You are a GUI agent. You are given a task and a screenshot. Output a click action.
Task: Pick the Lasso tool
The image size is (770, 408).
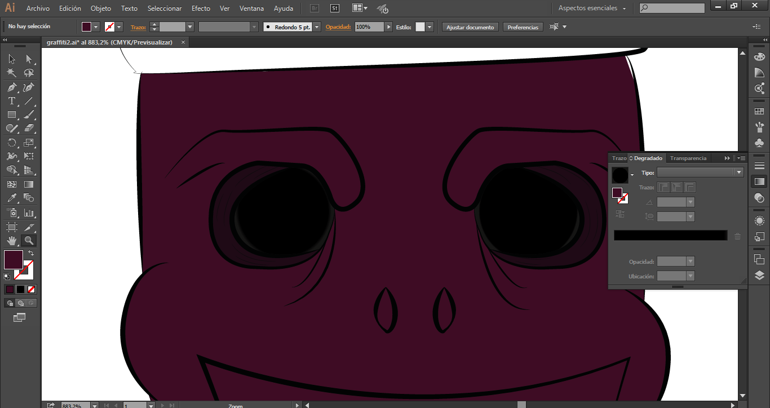pyautogui.click(x=29, y=73)
